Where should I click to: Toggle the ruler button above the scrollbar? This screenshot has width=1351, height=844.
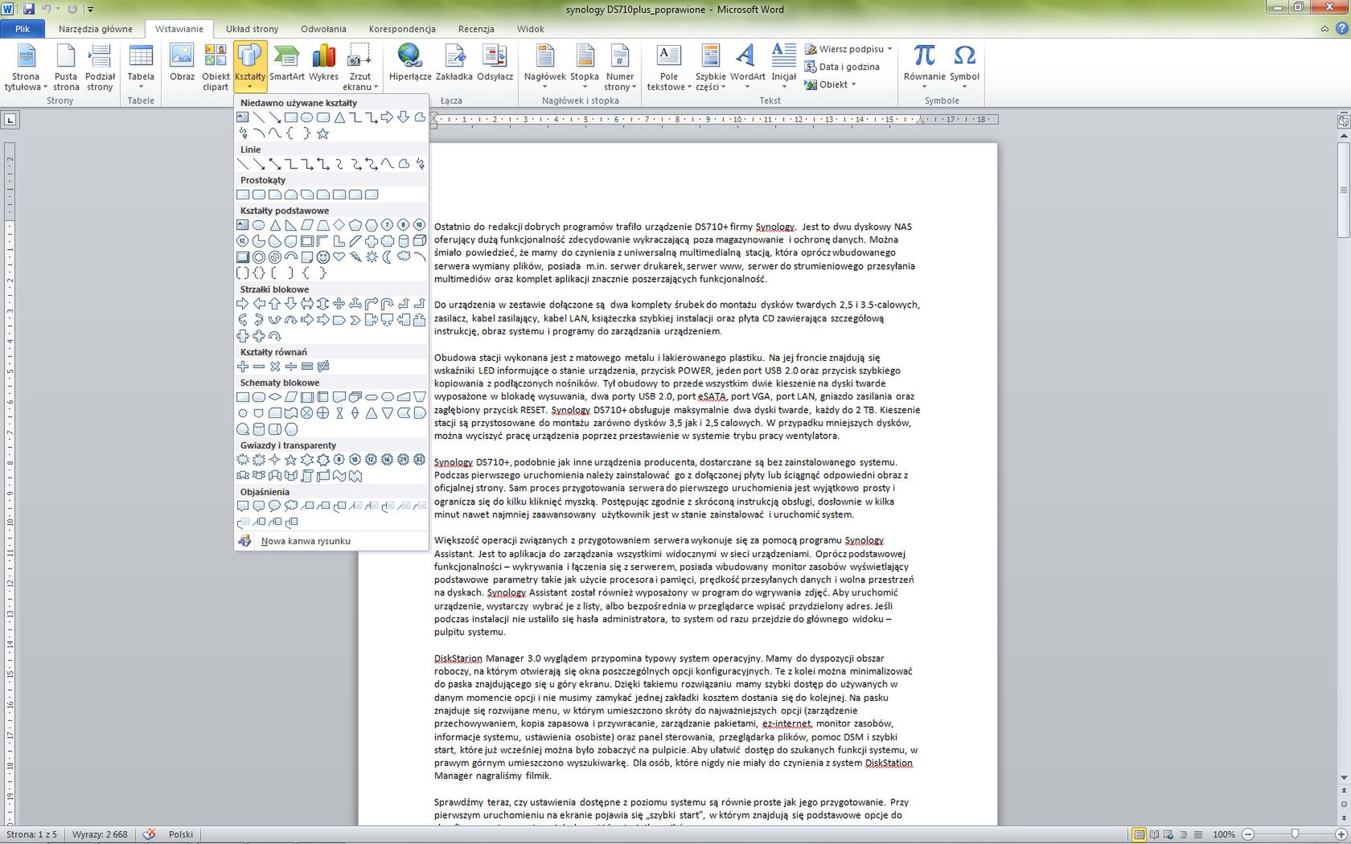tap(1343, 121)
